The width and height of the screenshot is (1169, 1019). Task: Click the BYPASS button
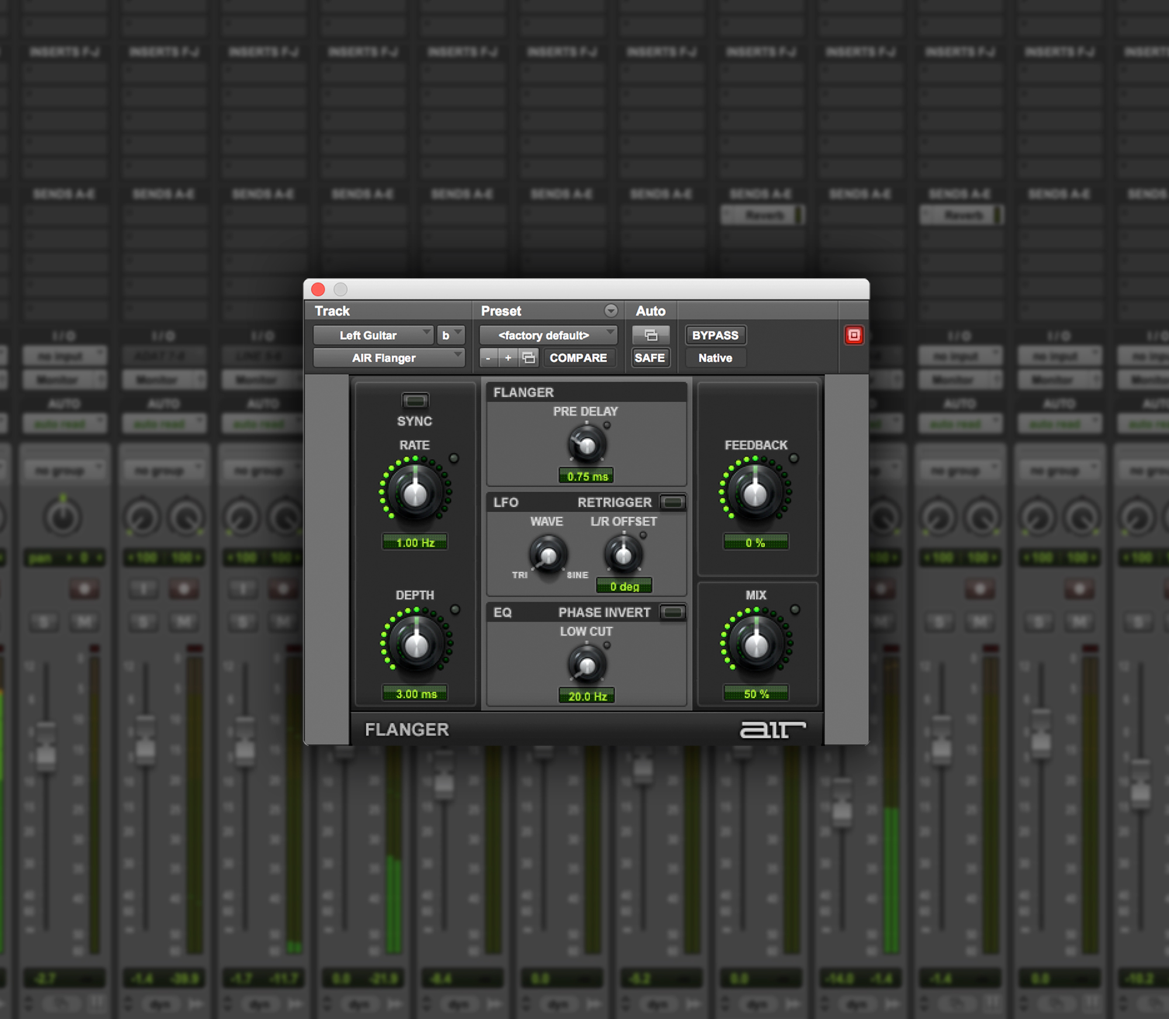click(x=715, y=335)
